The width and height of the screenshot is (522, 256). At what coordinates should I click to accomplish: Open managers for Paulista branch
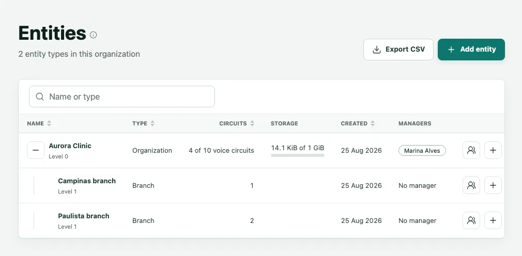tap(471, 220)
